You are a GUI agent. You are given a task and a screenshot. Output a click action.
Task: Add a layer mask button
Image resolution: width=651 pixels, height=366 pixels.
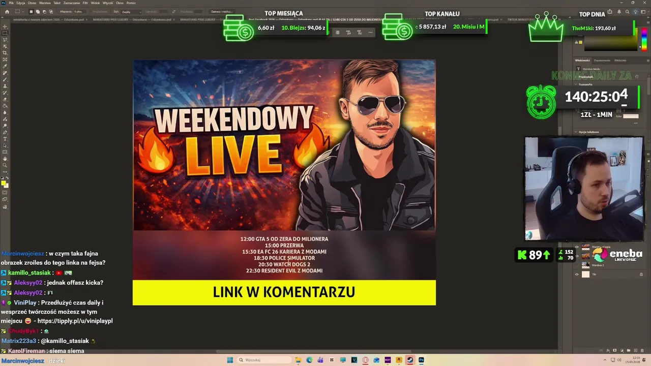click(614, 350)
